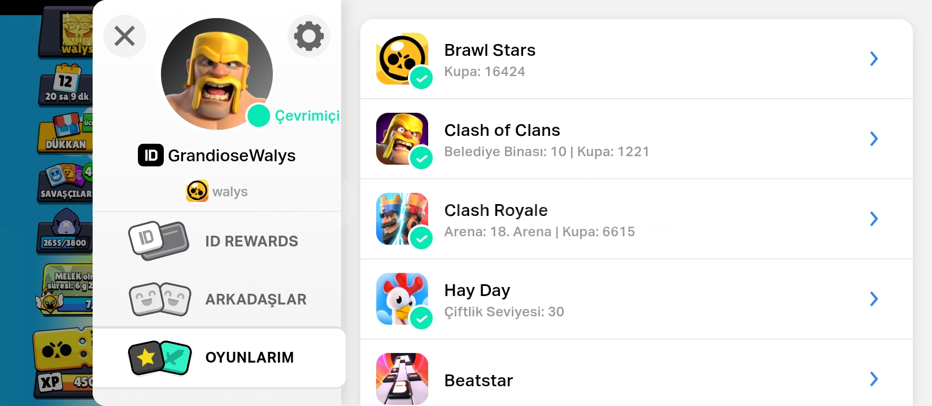
Task: Open the settings gear icon
Action: click(x=308, y=36)
